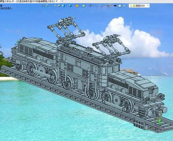Click the light-blue shaded cube display icon
Image resolution: width=173 pixels, height=141 pixels.
[x=70, y=5]
